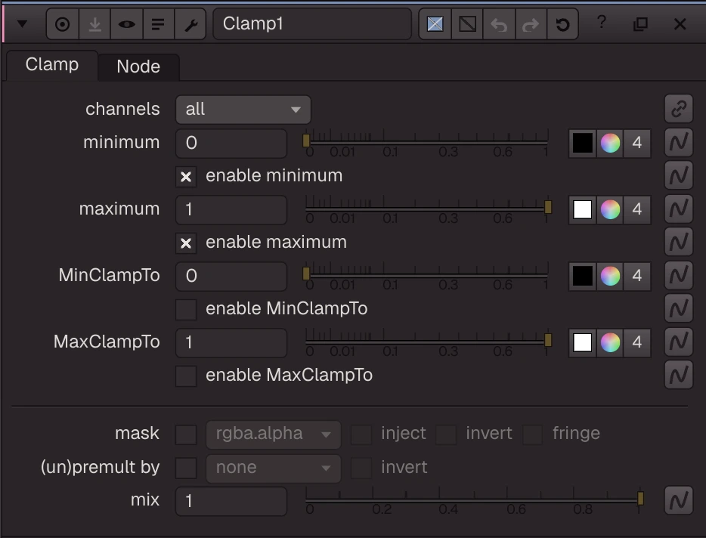Switch to the Clamp tab
The height and width of the screenshot is (538, 706).
point(52,65)
